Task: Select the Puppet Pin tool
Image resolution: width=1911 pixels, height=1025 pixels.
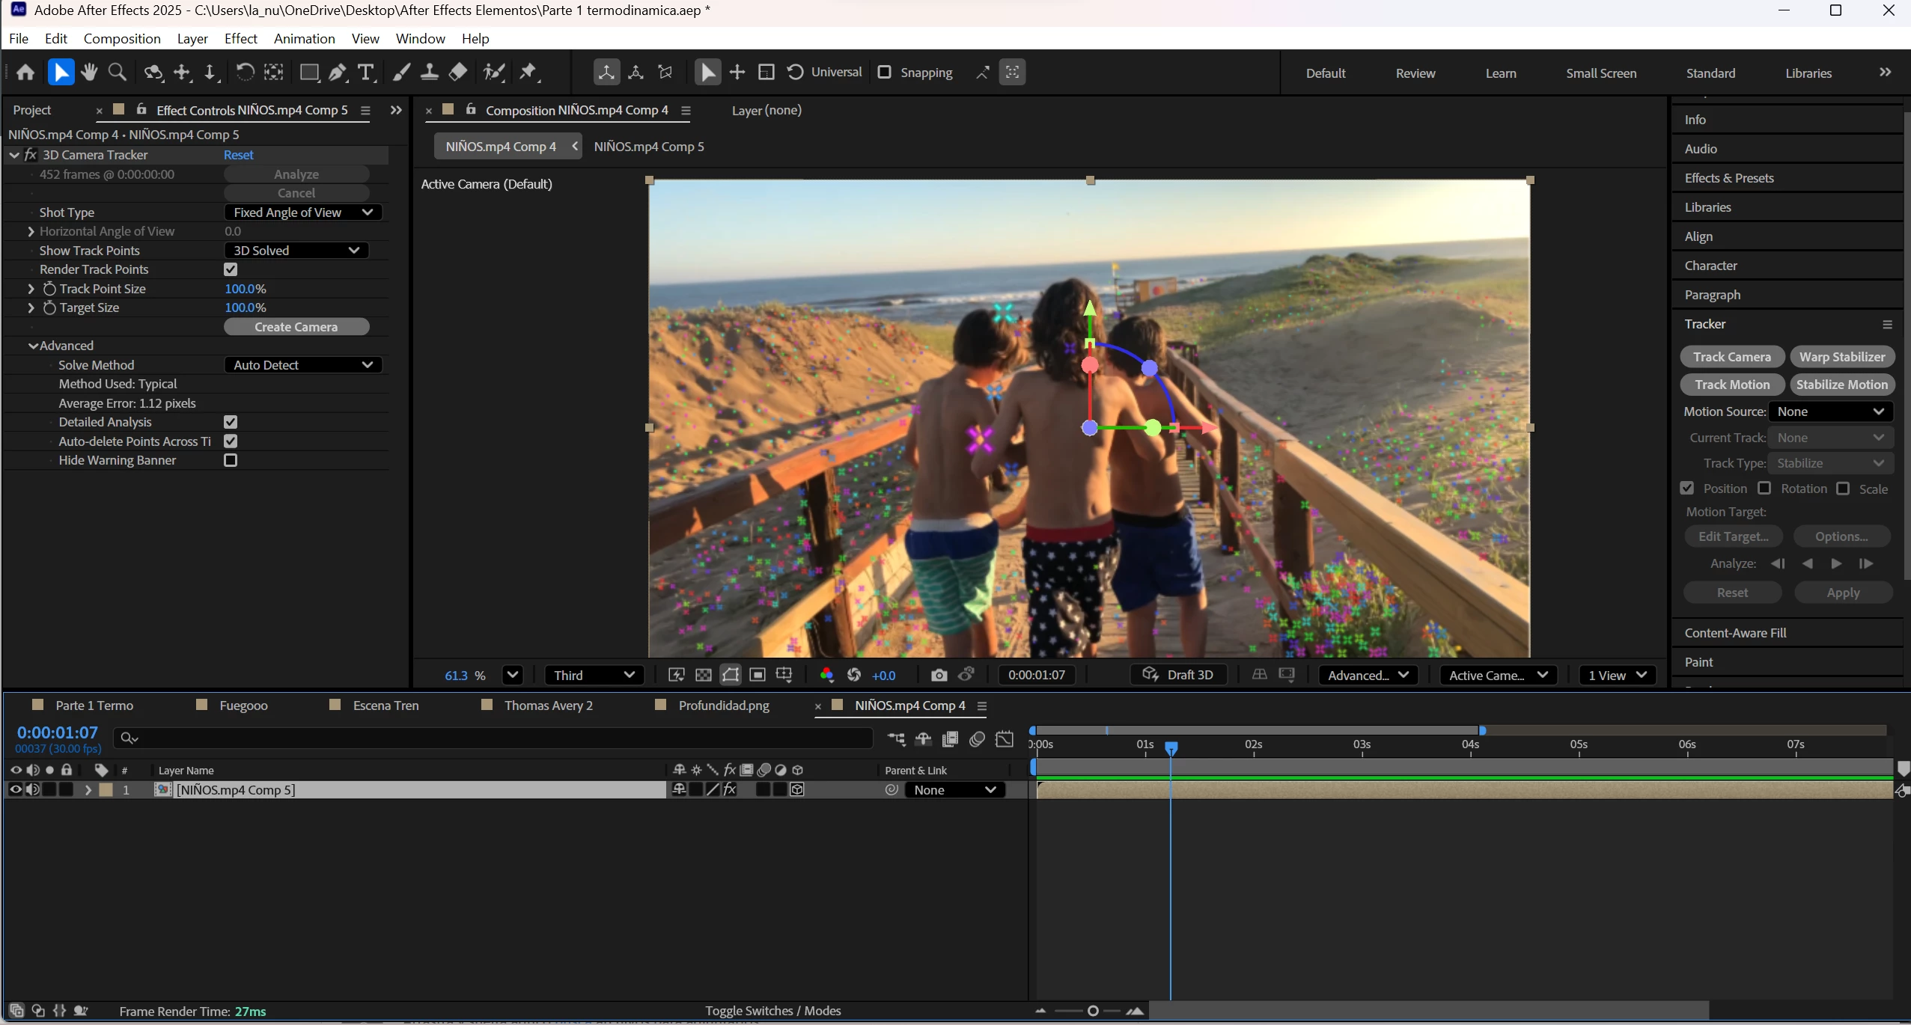Action: [529, 72]
